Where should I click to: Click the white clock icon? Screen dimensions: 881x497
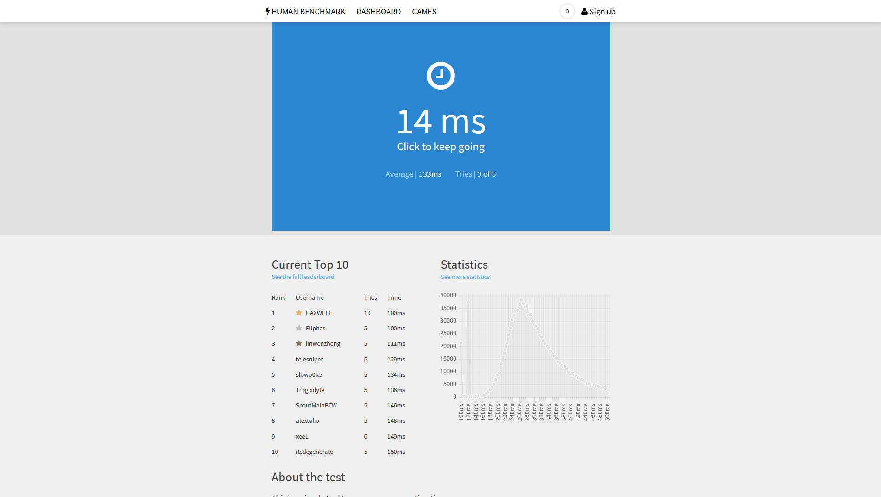[440, 76]
